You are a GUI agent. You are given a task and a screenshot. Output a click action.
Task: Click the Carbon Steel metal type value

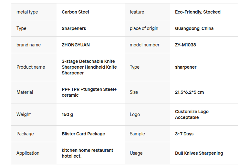pos(75,12)
